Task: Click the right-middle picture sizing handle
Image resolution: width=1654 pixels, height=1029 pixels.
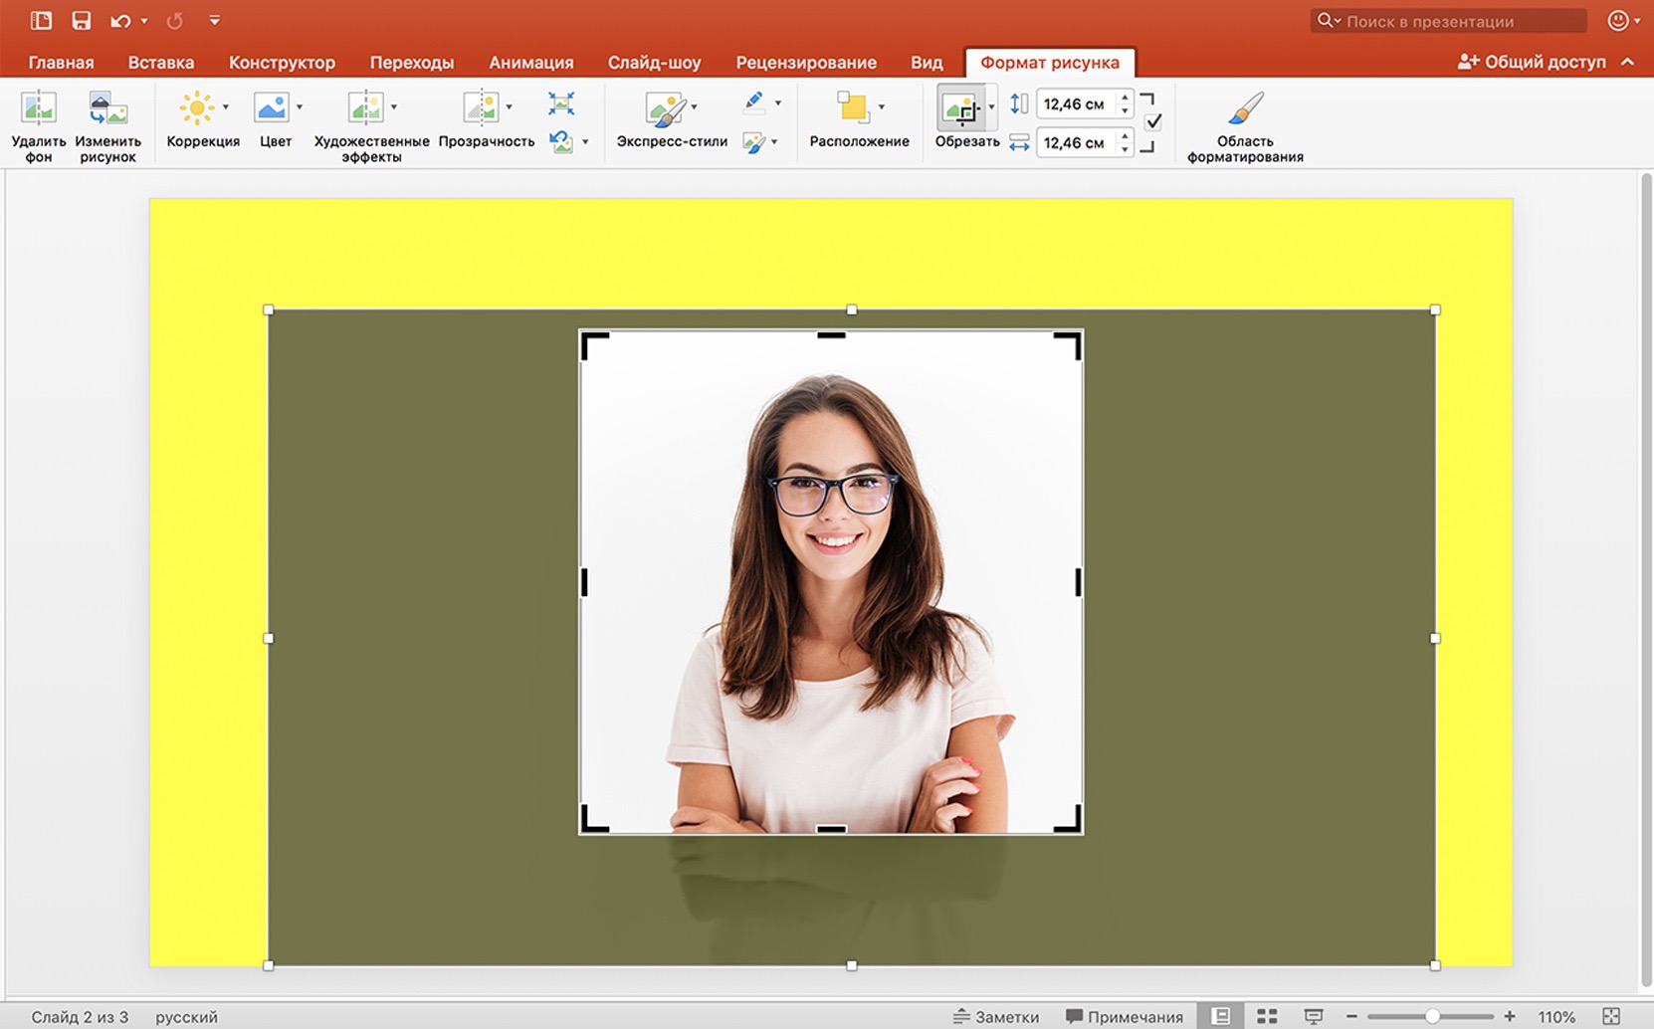Action: (x=1435, y=638)
